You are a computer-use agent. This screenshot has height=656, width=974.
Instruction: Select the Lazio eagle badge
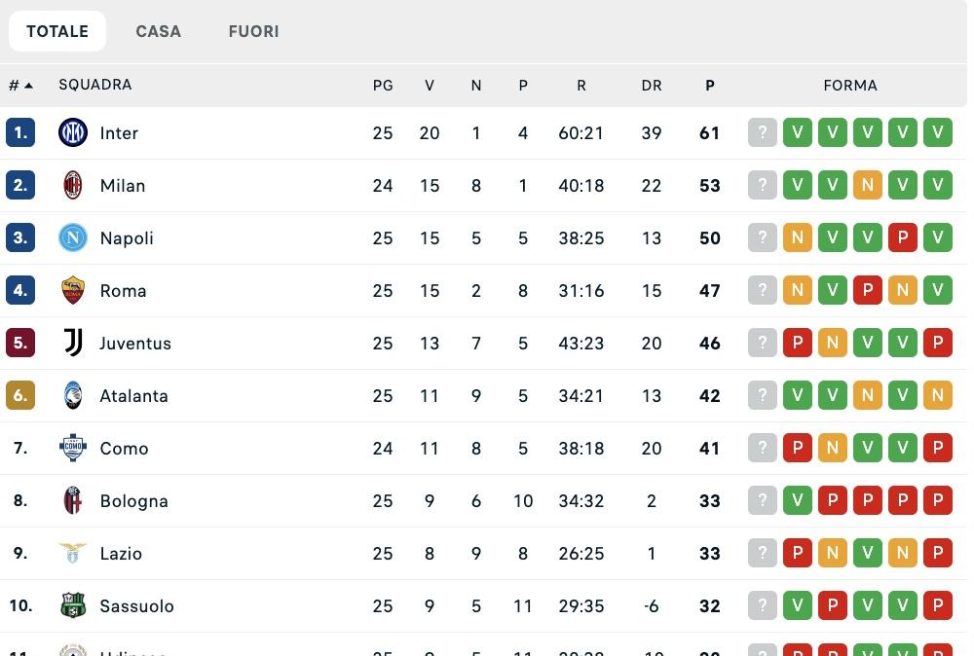tap(73, 553)
